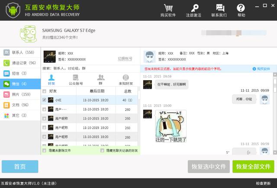
Task: Uncheck the 小红 row checkbox
Action: (44, 100)
